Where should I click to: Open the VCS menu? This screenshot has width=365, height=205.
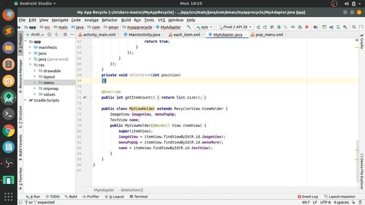pyautogui.click(x=161, y=20)
